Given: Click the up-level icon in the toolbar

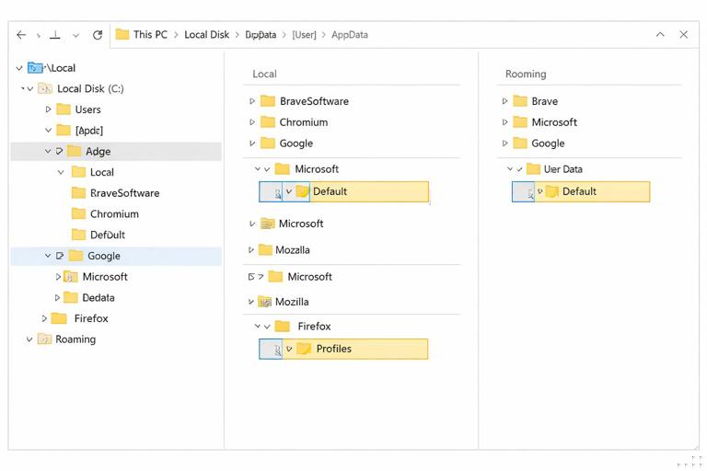Looking at the screenshot, I should point(55,35).
